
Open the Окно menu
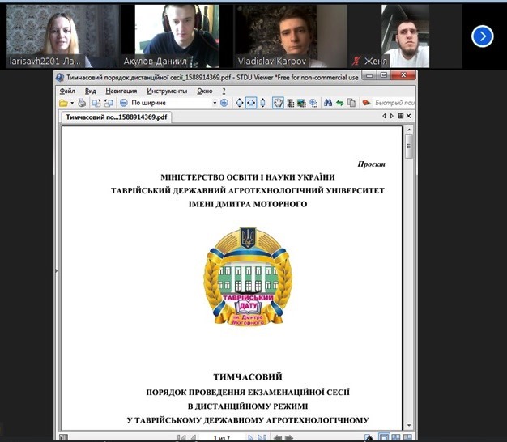(x=205, y=91)
